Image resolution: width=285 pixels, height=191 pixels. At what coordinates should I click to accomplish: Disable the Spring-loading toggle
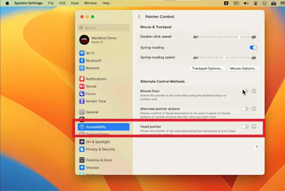[253, 48]
